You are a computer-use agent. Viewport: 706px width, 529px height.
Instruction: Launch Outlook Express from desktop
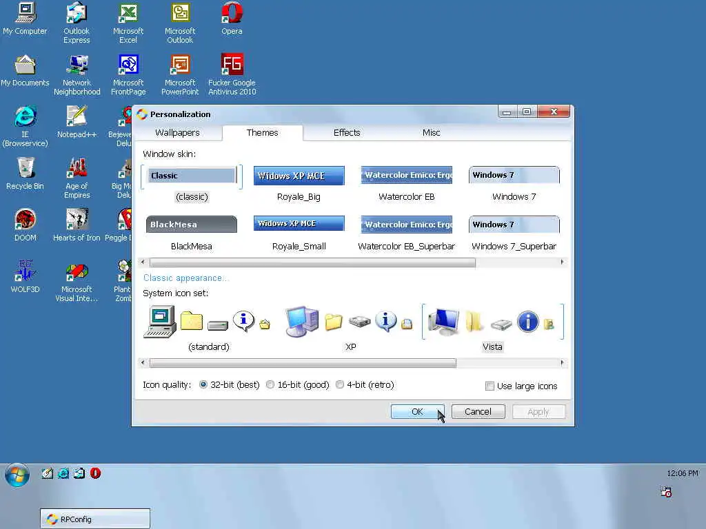tap(77, 23)
